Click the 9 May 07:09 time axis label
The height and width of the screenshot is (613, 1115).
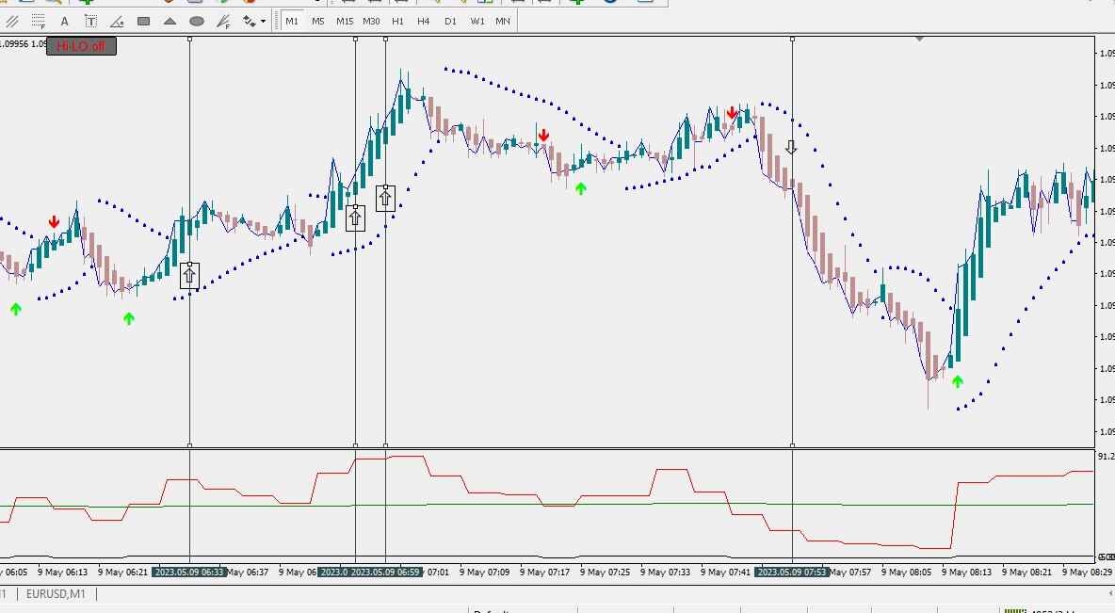click(484, 572)
